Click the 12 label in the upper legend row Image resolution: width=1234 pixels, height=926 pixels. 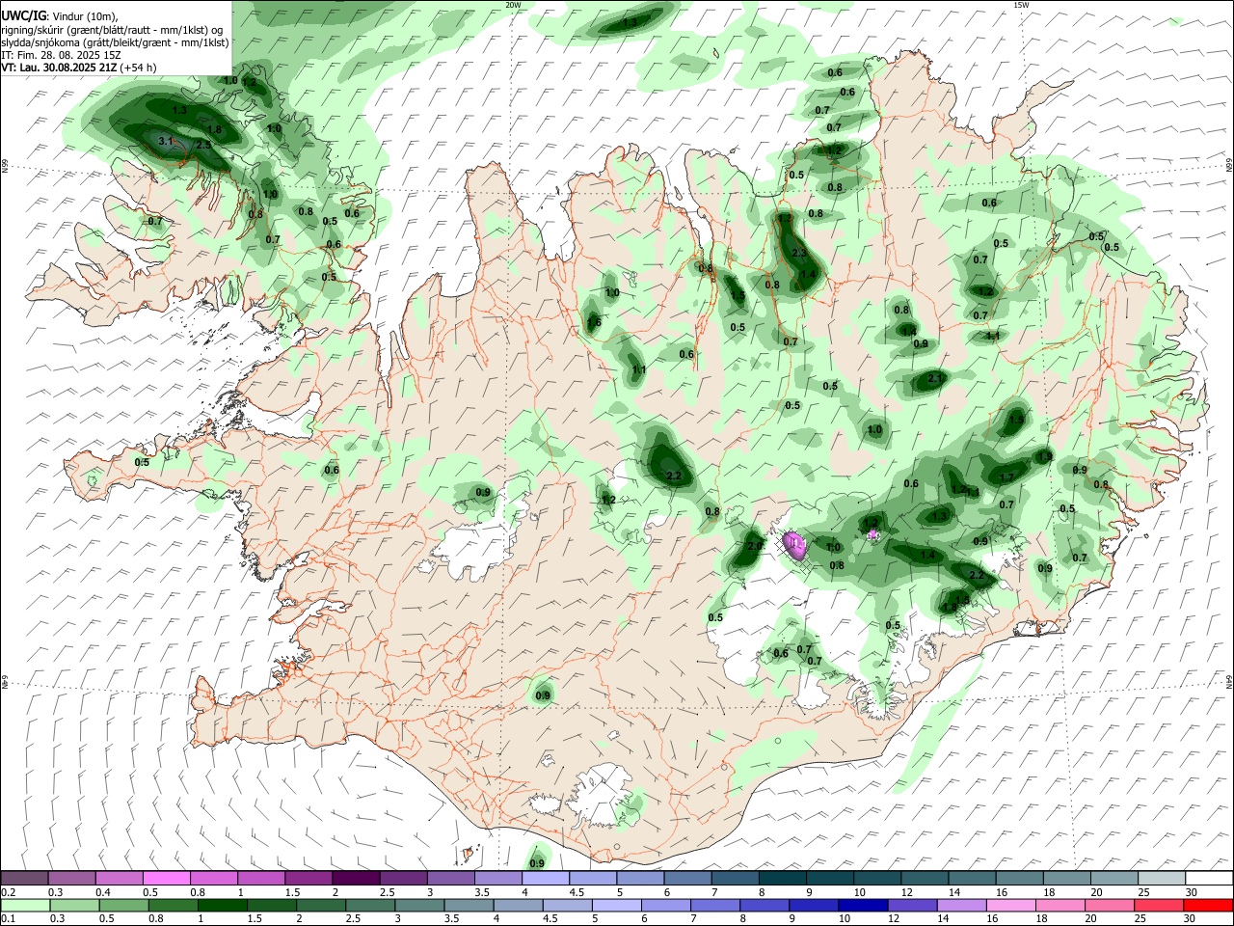[x=907, y=892]
